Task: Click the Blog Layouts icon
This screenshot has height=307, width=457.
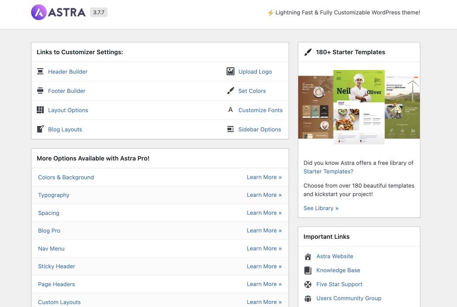Action: click(40, 129)
